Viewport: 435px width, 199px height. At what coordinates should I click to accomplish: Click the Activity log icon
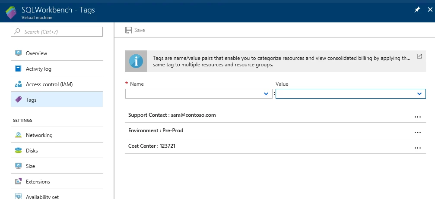point(18,68)
